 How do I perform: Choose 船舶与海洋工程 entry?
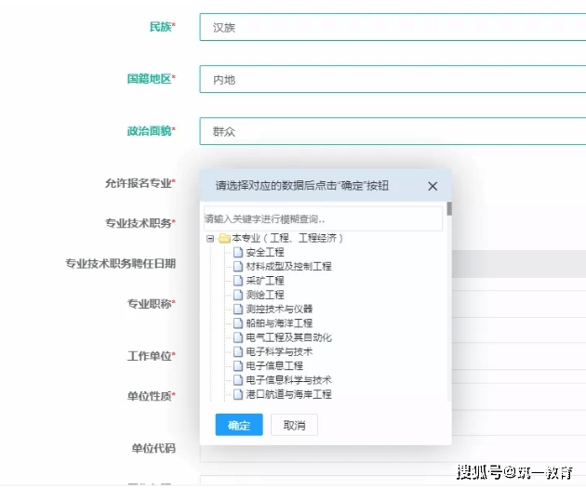[279, 323]
